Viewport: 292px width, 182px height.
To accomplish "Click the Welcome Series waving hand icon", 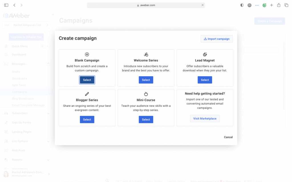I will pos(146,54).
